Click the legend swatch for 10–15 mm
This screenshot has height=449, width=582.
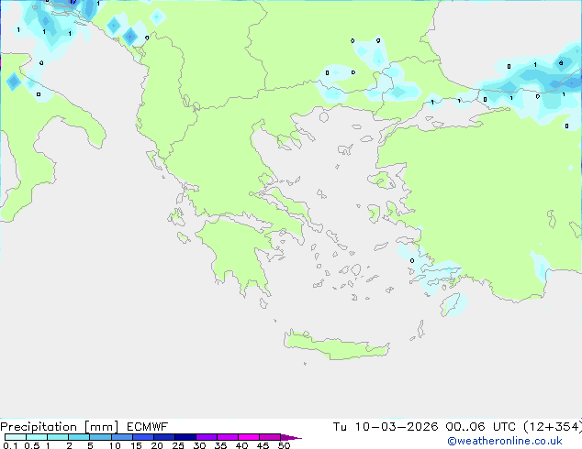coord(121,437)
